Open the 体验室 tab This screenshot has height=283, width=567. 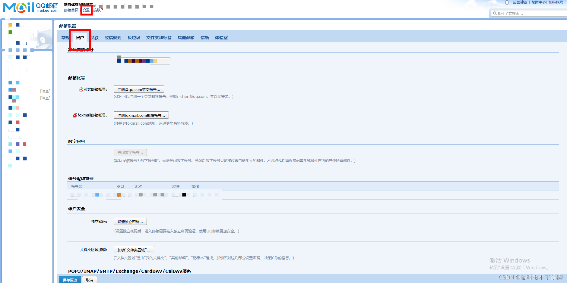click(x=221, y=37)
